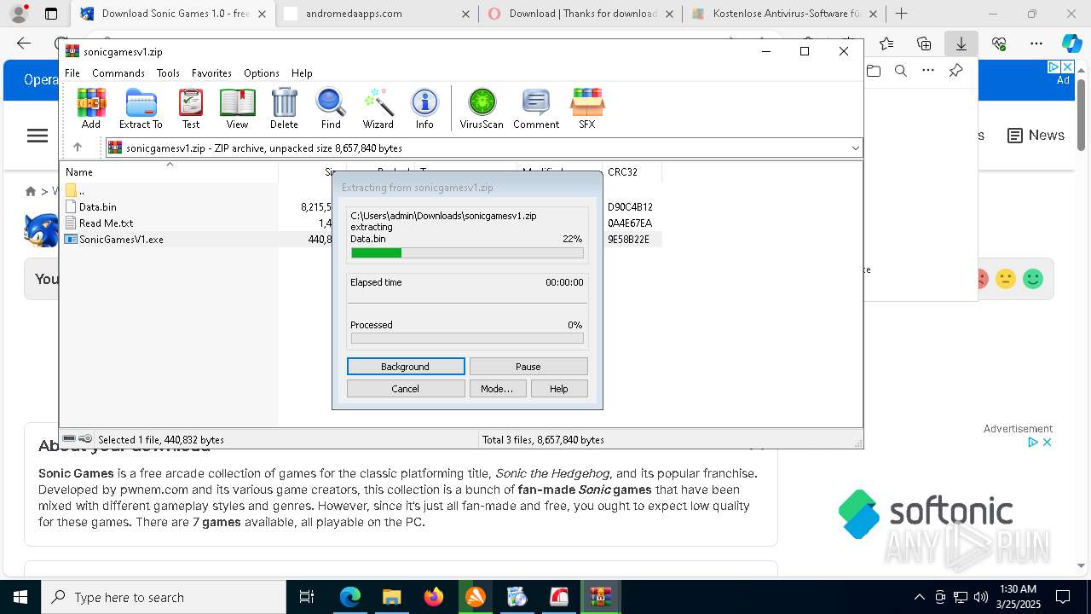Click the volume icon in system tray

pyautogui.click(x=981, y=597)
